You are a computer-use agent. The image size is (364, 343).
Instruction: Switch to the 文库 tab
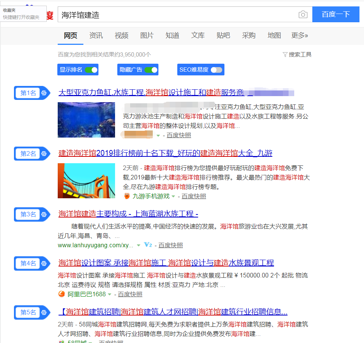tap(198, 35)
